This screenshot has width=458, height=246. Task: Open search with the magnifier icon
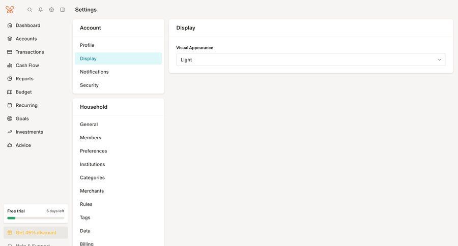[30, 10]
